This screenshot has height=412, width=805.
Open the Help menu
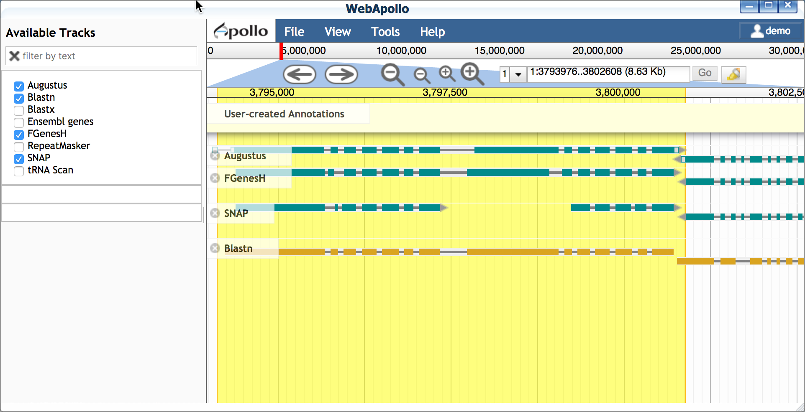point(432,32)
